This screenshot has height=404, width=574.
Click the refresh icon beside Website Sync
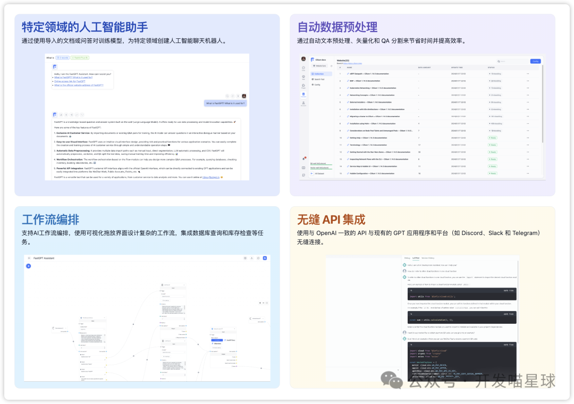(x=331, y=66)
